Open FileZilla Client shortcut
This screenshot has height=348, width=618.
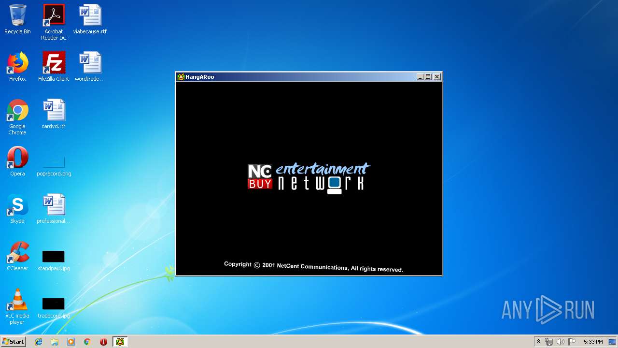click(54, 67)
